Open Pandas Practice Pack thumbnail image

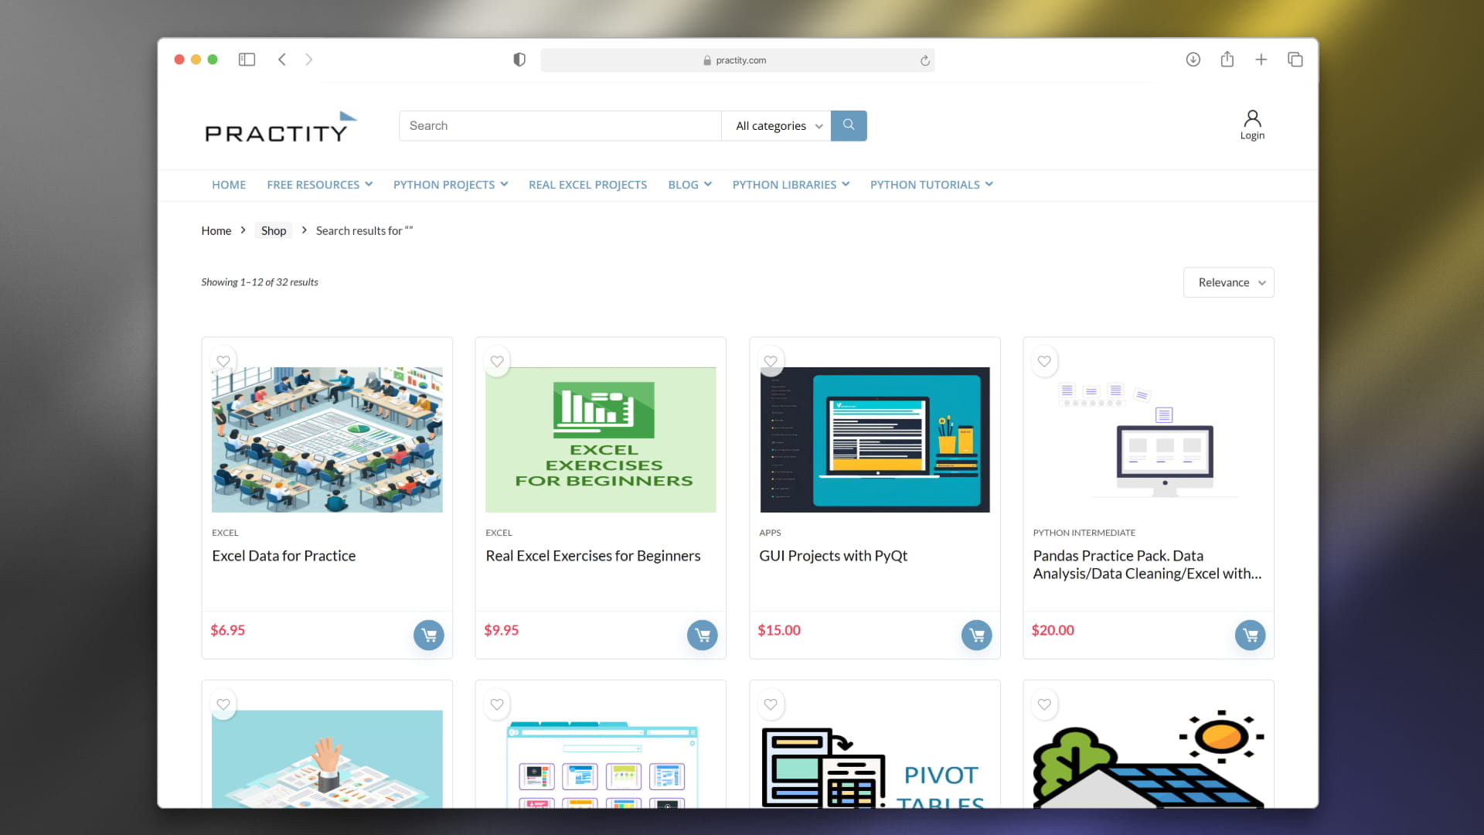point(1149,440)
